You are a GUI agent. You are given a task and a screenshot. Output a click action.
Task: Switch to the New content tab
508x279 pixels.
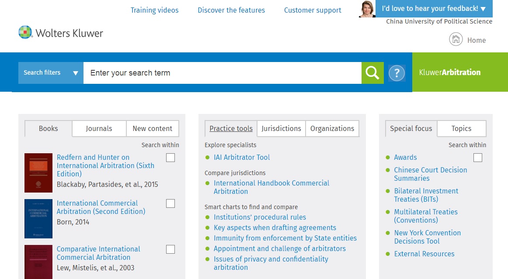(152, 128)
